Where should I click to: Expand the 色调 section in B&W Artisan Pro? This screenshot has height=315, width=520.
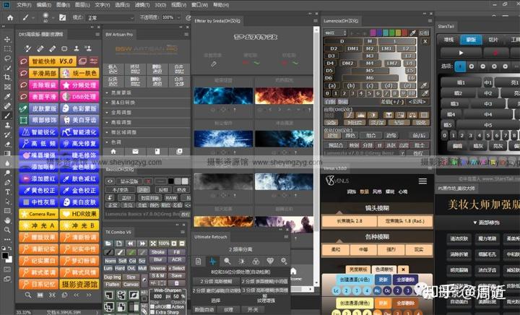[146, 142]
